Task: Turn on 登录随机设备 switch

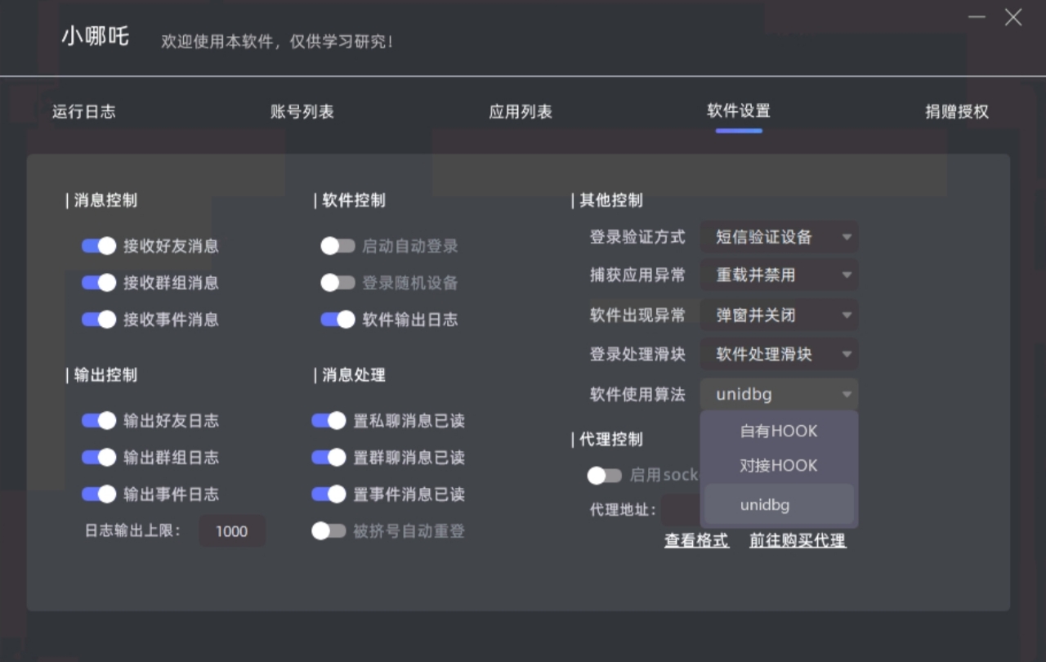Action: (337, 283)
